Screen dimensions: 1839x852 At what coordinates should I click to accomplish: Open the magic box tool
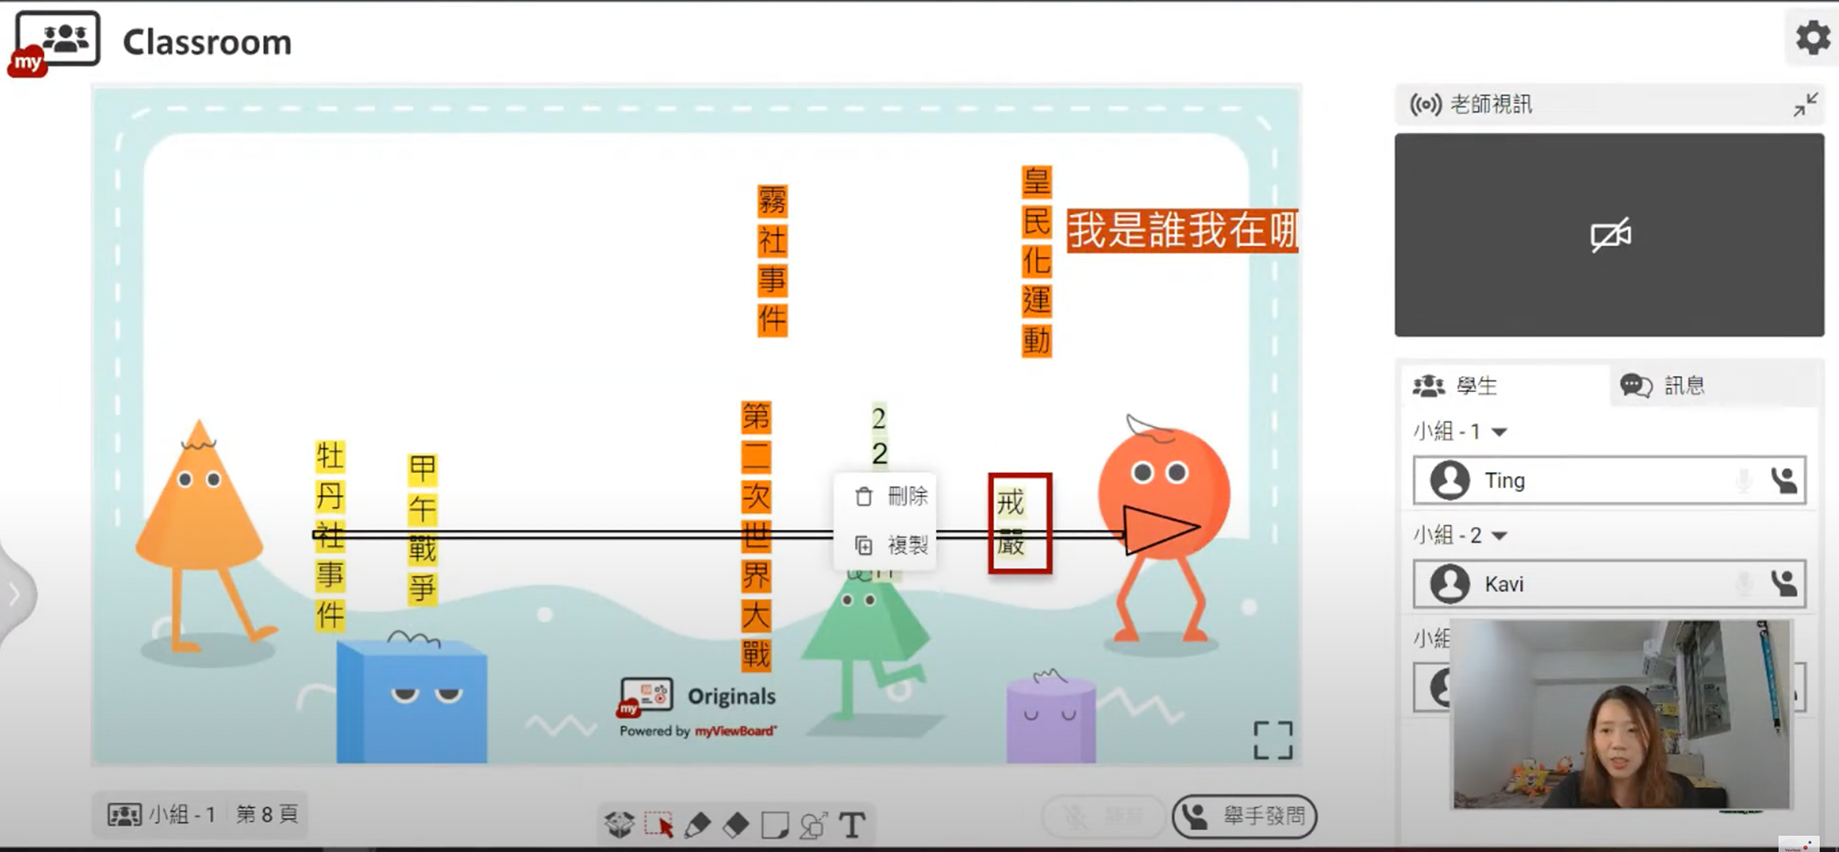click(619, 824)
